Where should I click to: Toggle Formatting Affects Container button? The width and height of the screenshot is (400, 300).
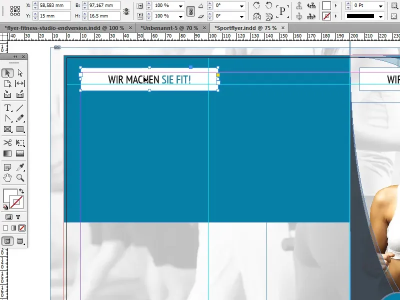pos(8,217)
